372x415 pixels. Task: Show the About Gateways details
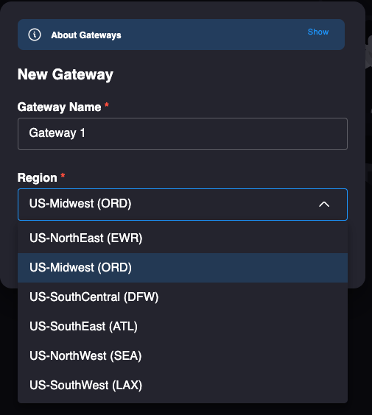pyautogui.click(x=318, y=32)
